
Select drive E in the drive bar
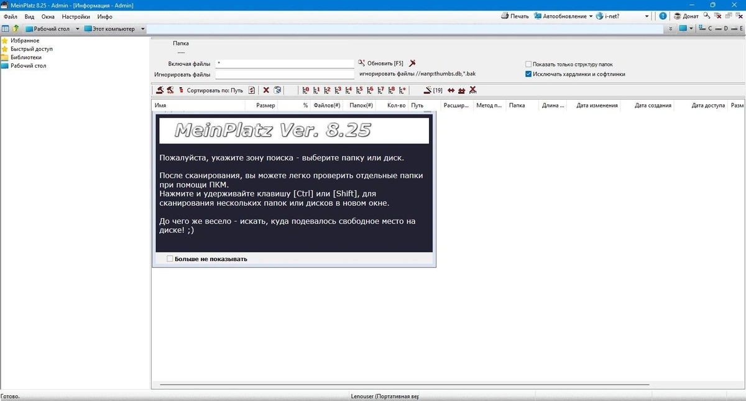point(737,29)
